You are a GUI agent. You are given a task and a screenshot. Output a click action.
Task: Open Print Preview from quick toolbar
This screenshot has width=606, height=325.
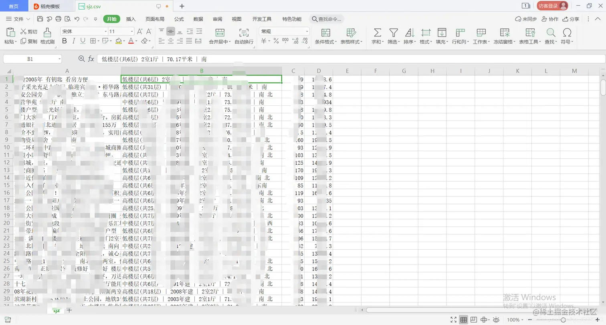pos(67,19)
